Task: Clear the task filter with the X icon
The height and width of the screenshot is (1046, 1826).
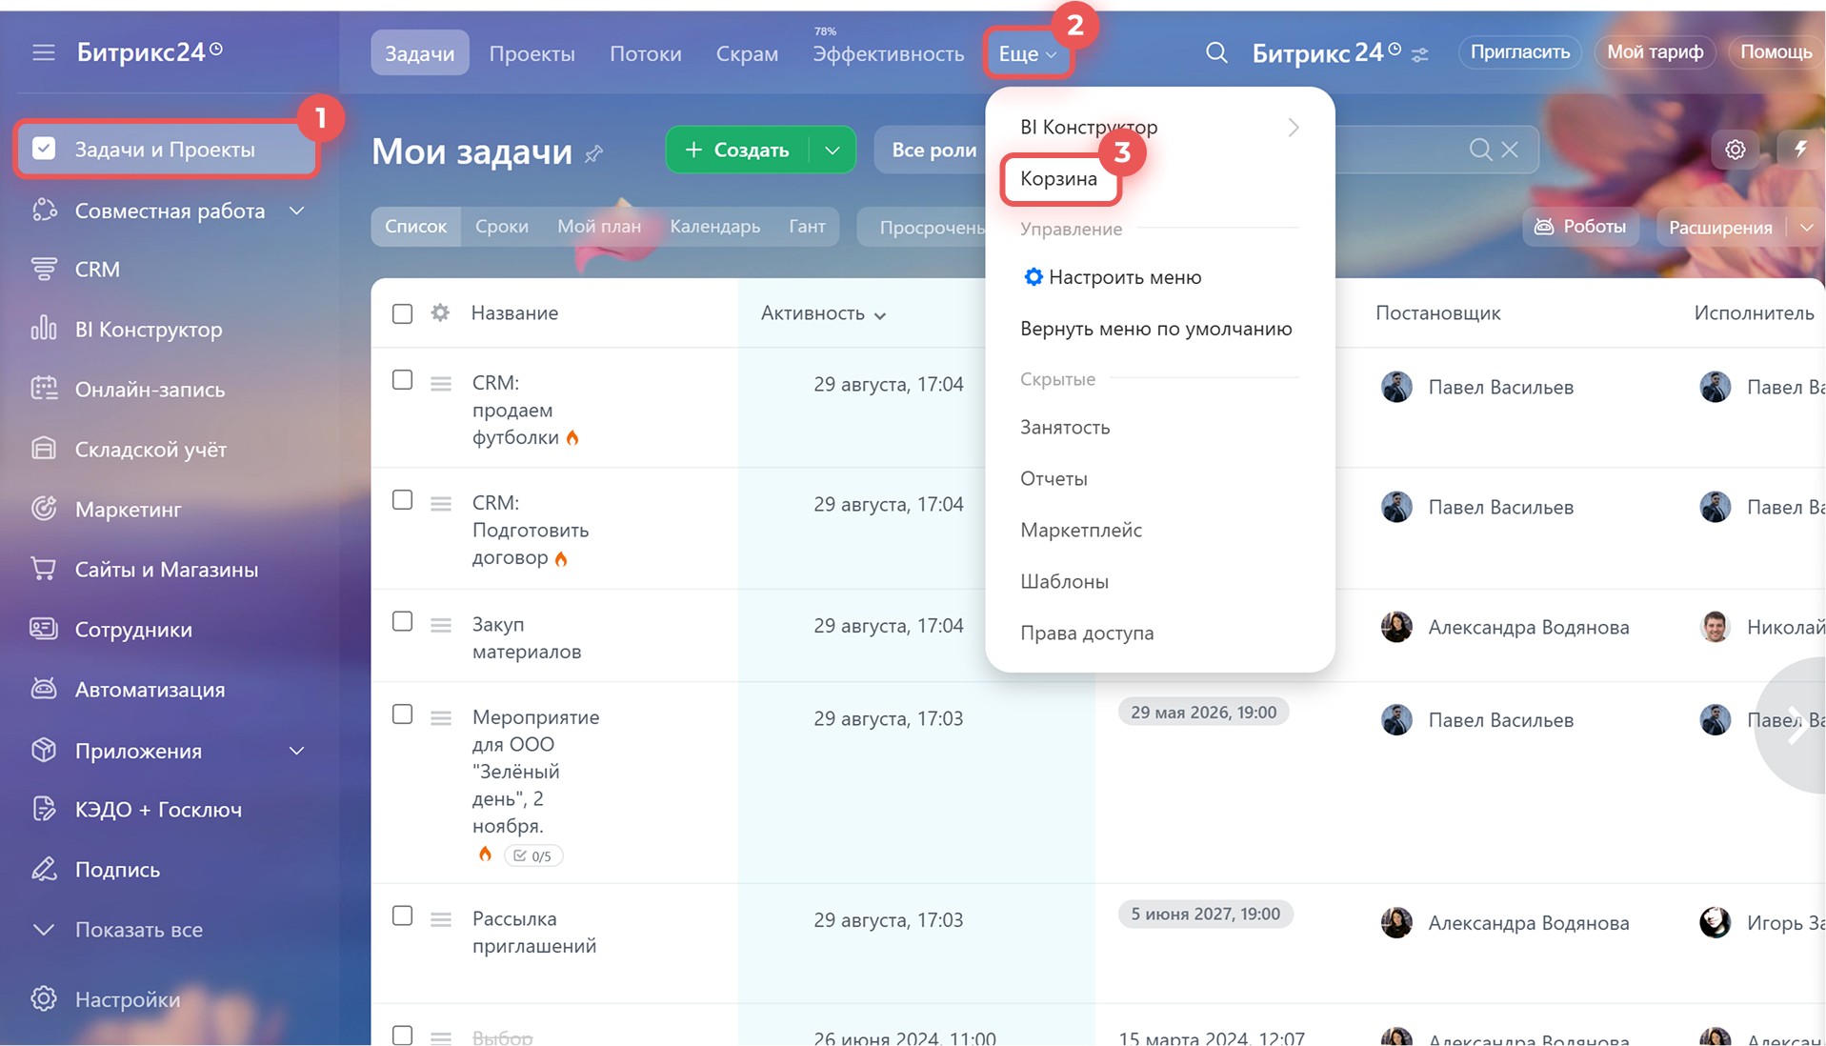Action: 1510,150
